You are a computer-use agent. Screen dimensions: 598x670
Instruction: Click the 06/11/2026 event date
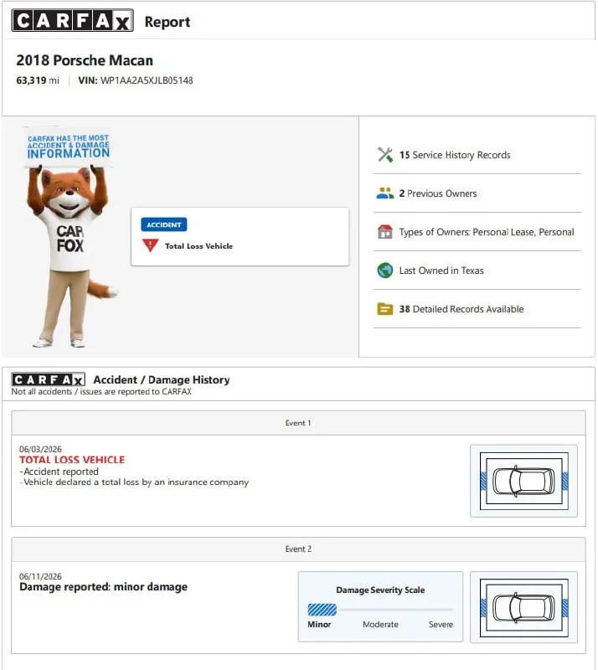pyautogui.click(x=40, y=576)
